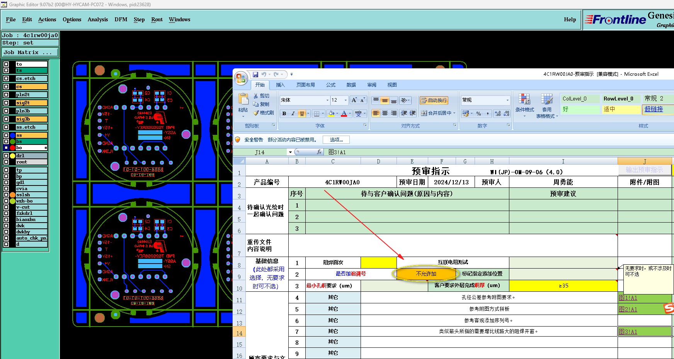This screenshot has width=674, height=359.
Task: Toggle the 自动换行 wrap text button
Action: pos(434,100)
